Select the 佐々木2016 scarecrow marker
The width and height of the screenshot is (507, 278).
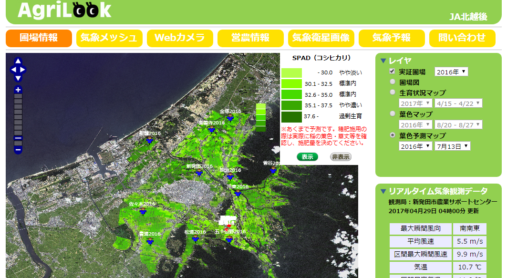[143, 211]
